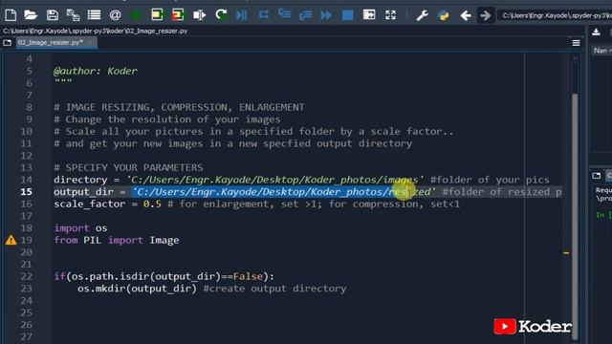Open the editor options hamburger menu
The height and width of the screenshot is (344, 612).
click(576, 43)
